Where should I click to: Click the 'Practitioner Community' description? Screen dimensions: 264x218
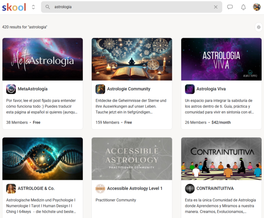pos(116,200)
